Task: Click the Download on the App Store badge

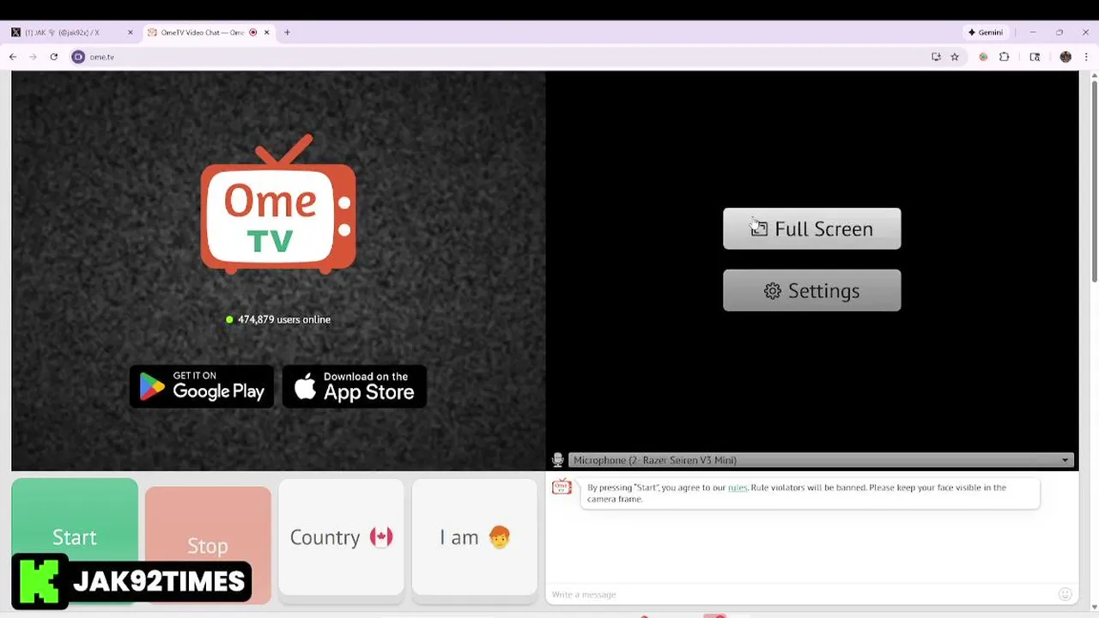Action: coord(355,386)
